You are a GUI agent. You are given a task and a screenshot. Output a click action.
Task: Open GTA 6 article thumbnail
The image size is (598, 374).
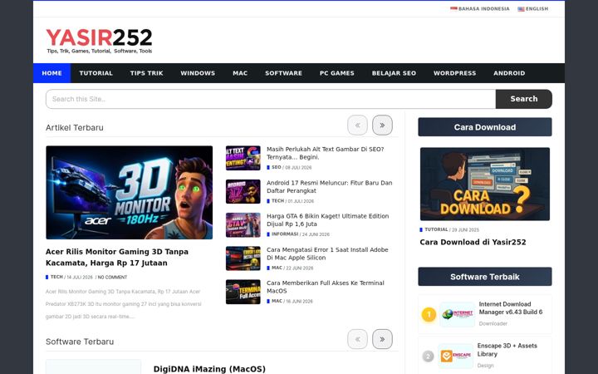[243, 224]
